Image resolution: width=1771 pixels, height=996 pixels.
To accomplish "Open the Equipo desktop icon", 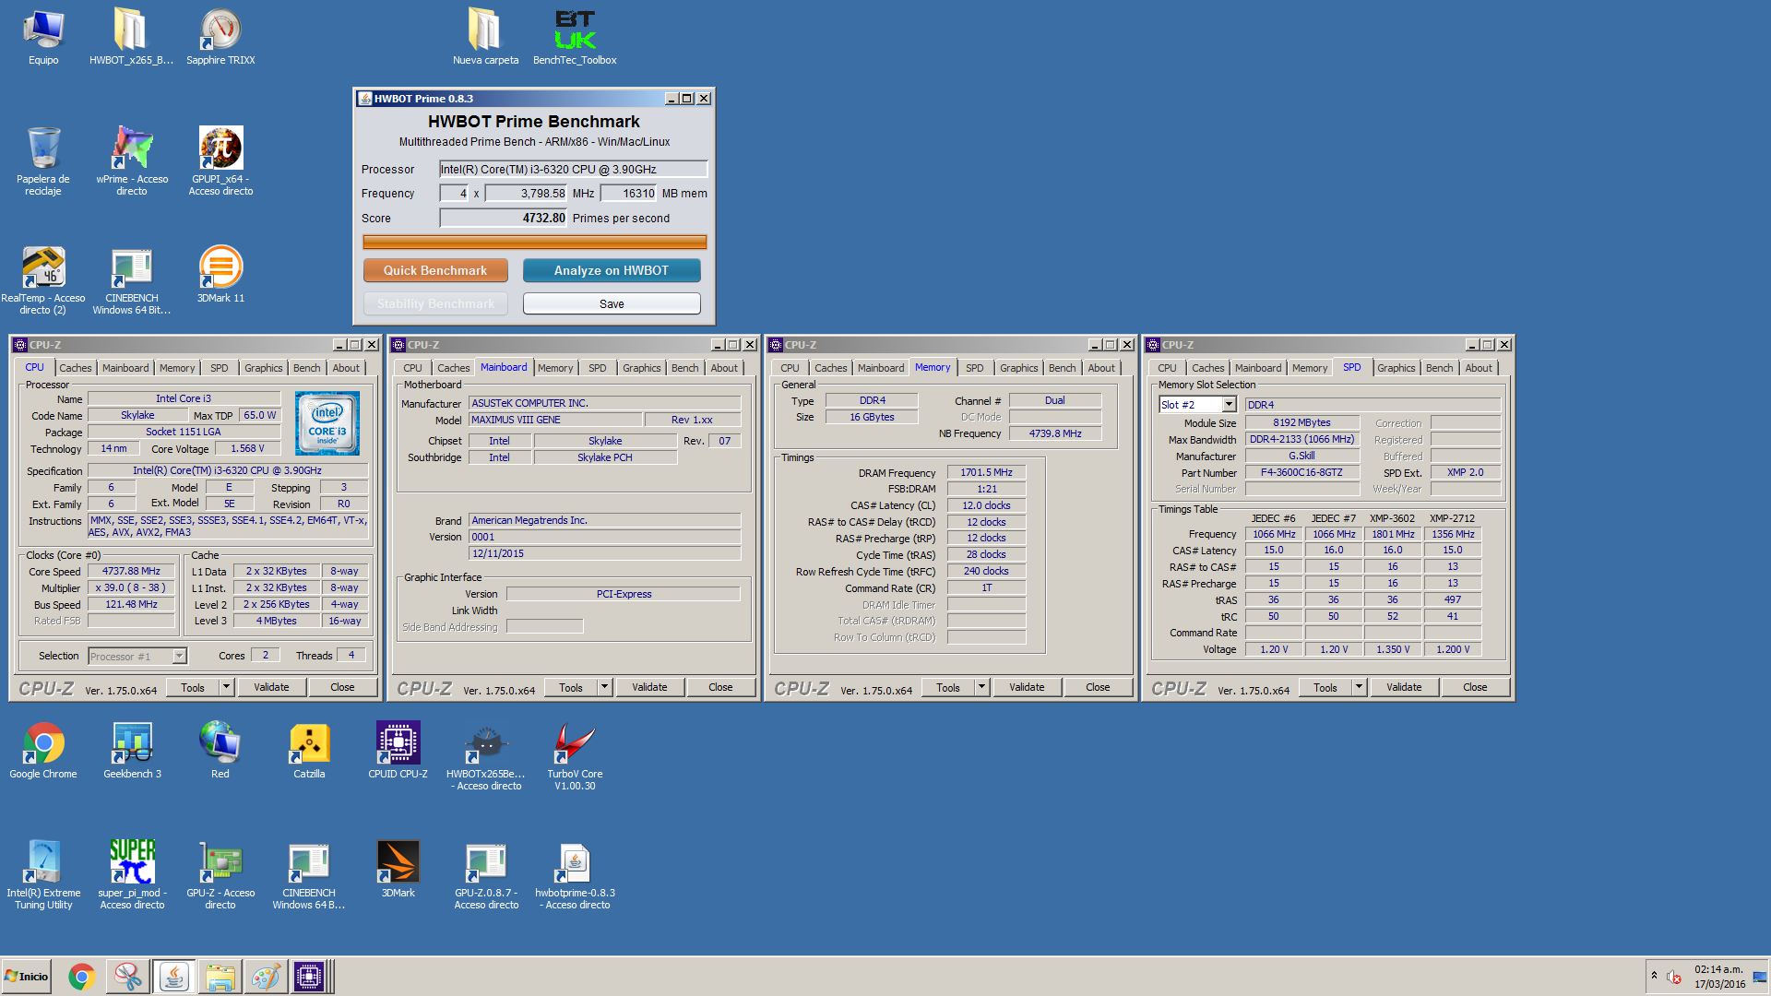I will [x=43, y=37].
